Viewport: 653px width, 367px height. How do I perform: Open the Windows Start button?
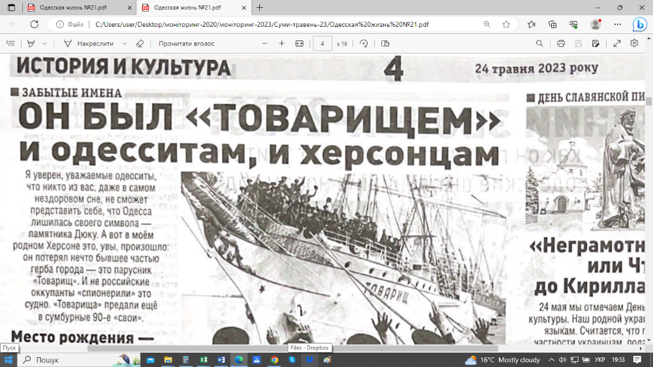pyautogui.click(x=8, y=360)
